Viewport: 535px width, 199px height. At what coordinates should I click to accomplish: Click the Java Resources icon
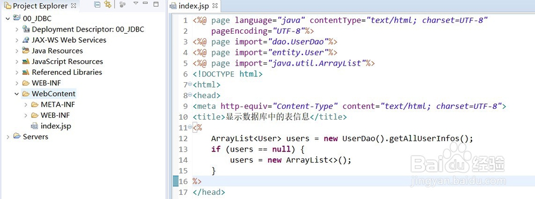[26, 51]
